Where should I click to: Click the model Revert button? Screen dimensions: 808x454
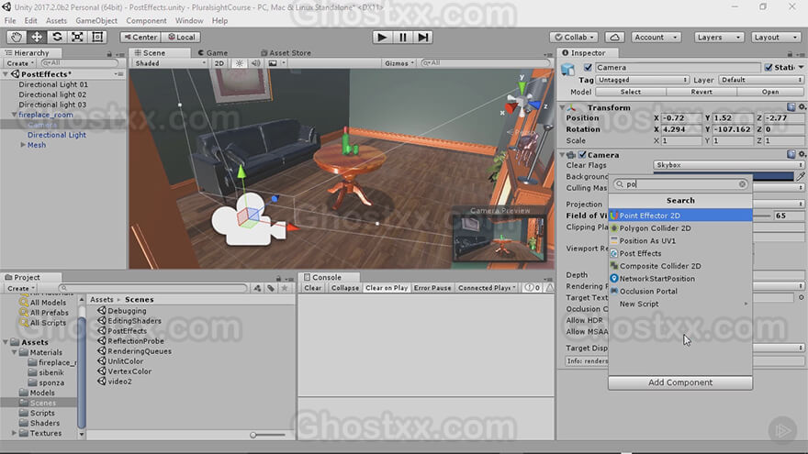coord(701,92)
